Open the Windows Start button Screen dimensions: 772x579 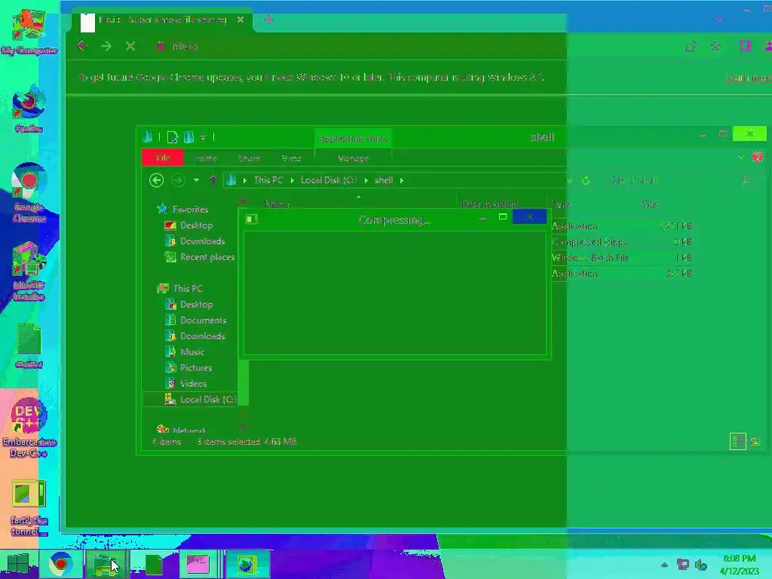click(18, 564)
